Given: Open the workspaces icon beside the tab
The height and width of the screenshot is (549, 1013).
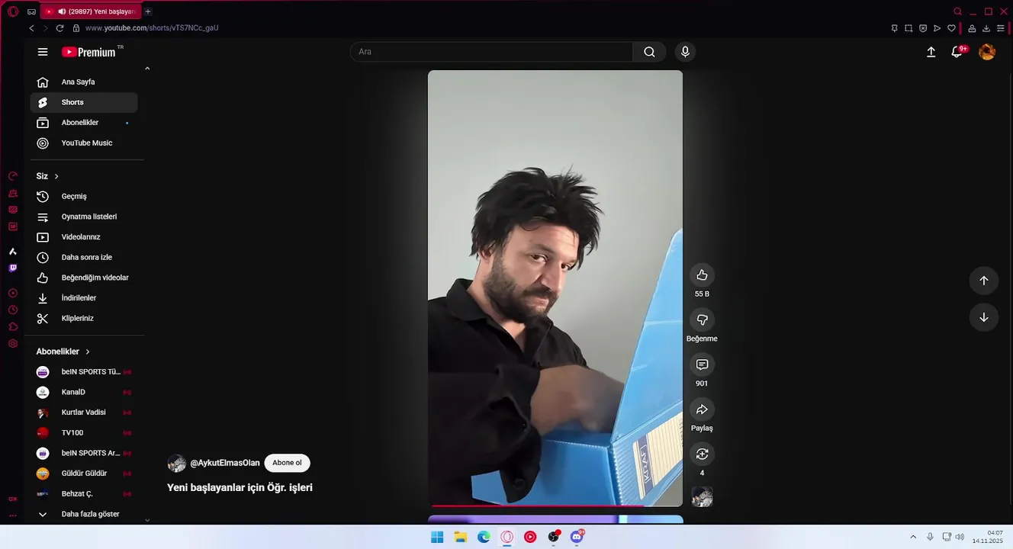Looking at the screenshot, I should point(31,11).
